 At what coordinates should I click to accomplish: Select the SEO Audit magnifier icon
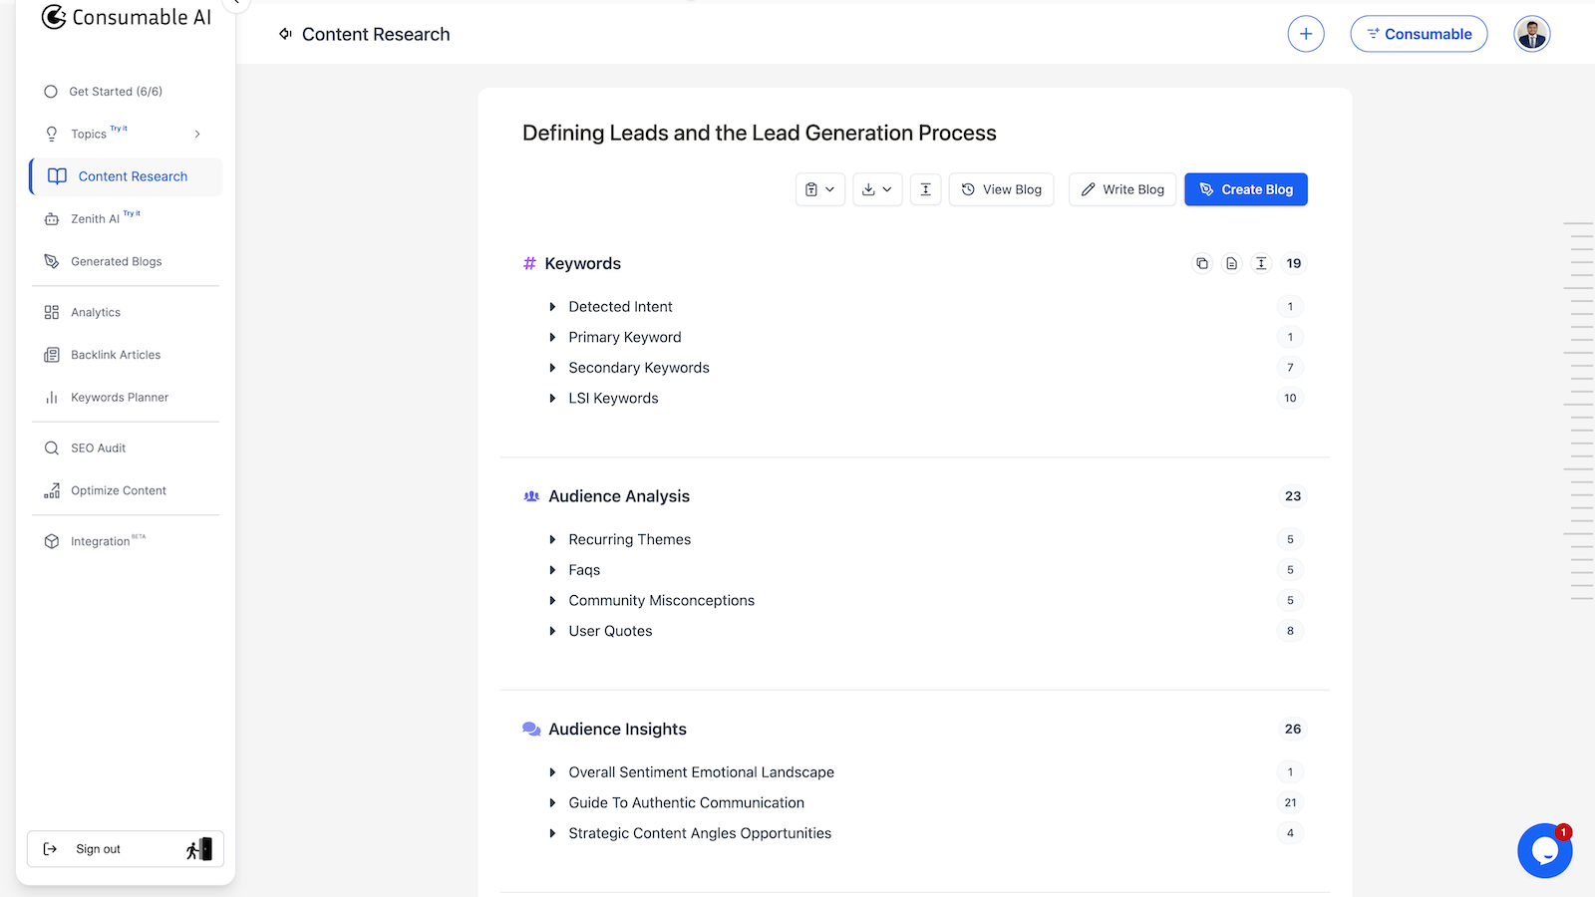(51, 448)
